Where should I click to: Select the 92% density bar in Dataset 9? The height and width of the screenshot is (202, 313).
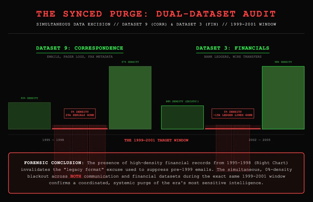[29, 116]
